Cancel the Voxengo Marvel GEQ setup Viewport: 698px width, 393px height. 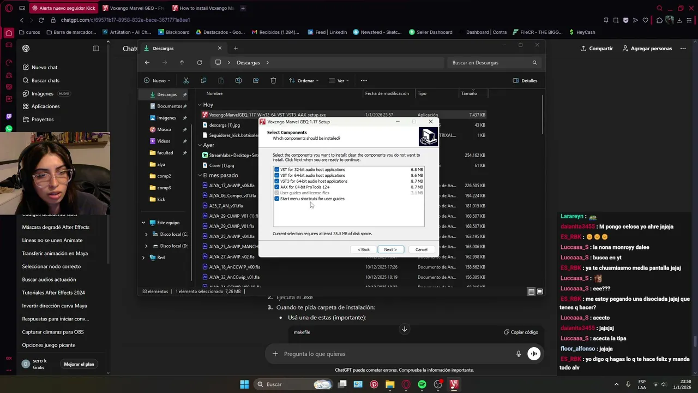click(x=422, y=249)
